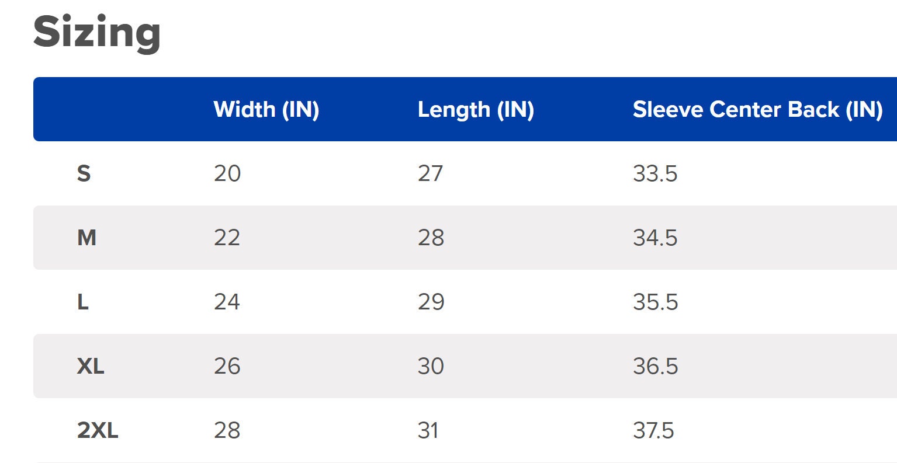Click the Sleeve Center Back (IN) header

tap(757, 109)
